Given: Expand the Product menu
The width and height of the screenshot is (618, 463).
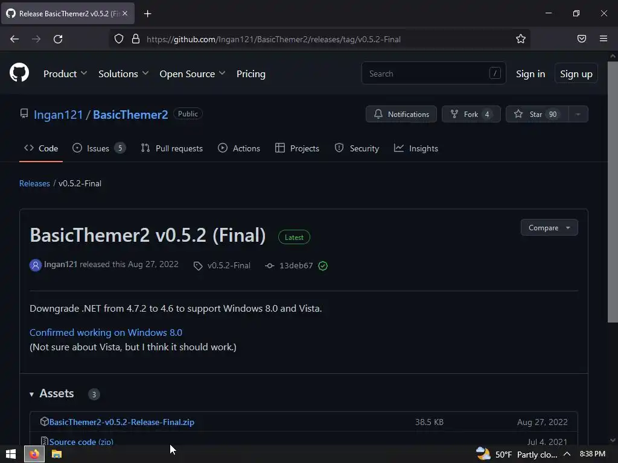Looking at the screenshot, I should pos(65,74).
